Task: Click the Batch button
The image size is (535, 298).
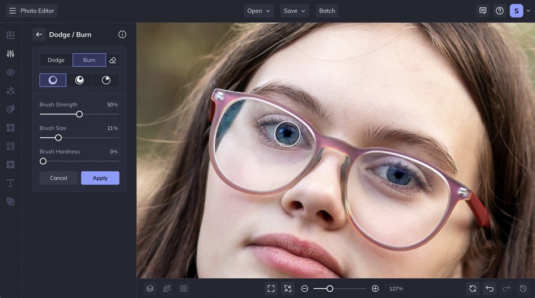Action: 327,11
